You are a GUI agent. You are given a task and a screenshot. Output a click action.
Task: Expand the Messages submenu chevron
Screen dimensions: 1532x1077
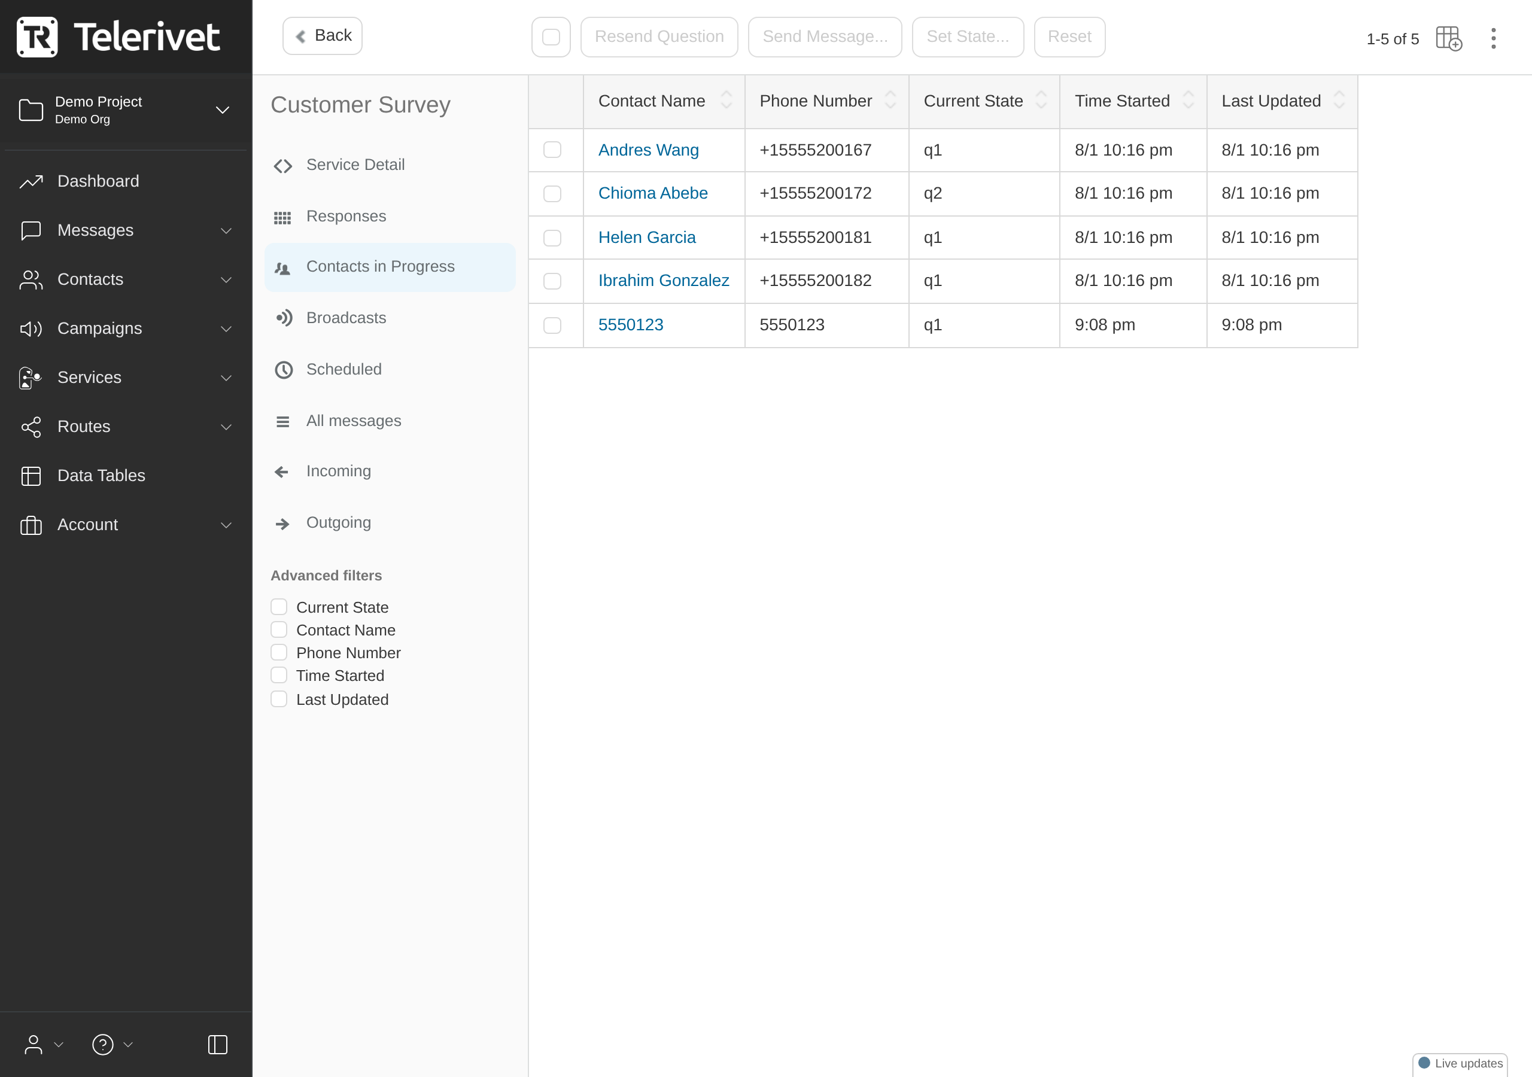(x=227, y=231)
